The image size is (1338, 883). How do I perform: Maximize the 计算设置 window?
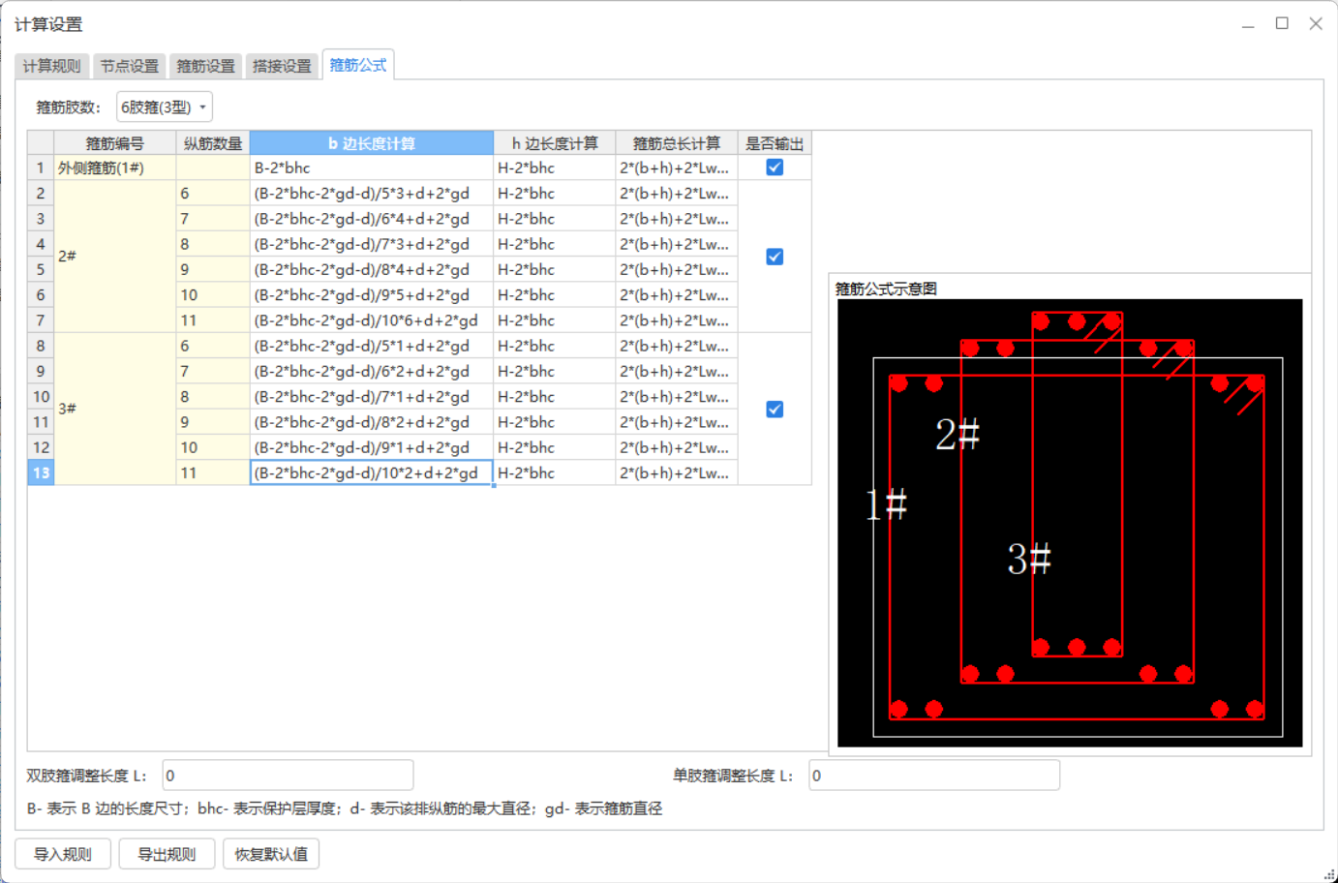pos(1282,23)
